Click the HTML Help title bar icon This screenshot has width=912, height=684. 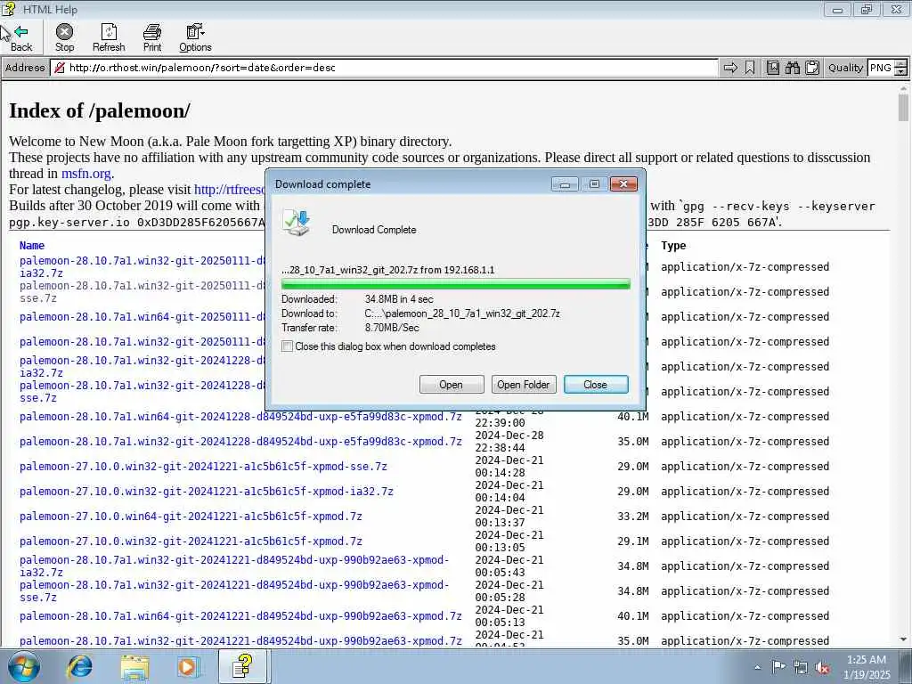point(9,9)
